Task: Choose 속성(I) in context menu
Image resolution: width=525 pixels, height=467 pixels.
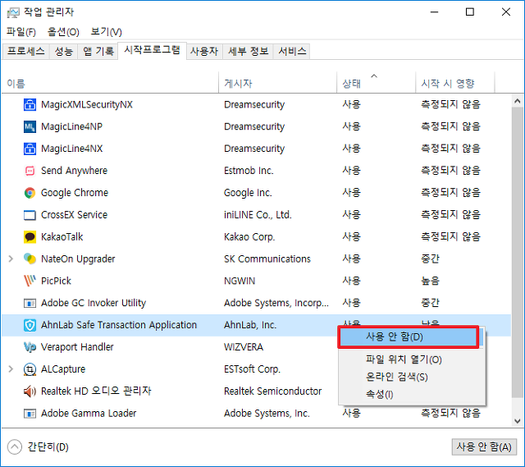Action: (412, 394)
